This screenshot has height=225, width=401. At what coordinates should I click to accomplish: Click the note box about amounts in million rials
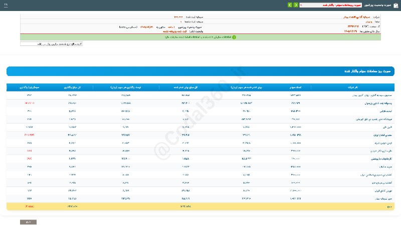(x=51, y=44)
